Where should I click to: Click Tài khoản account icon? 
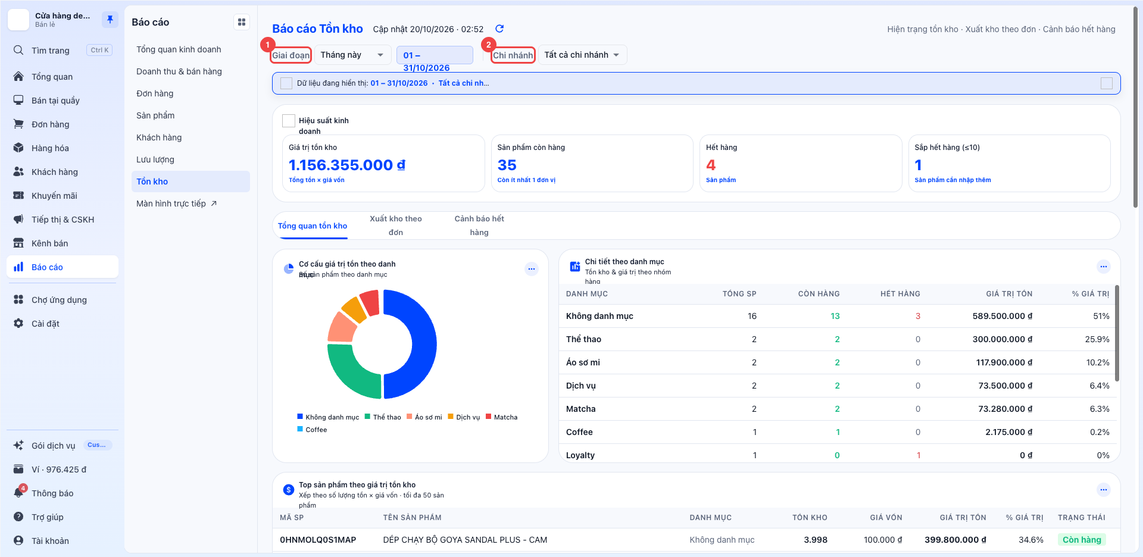pyautogui.click(x=18, y=541)
